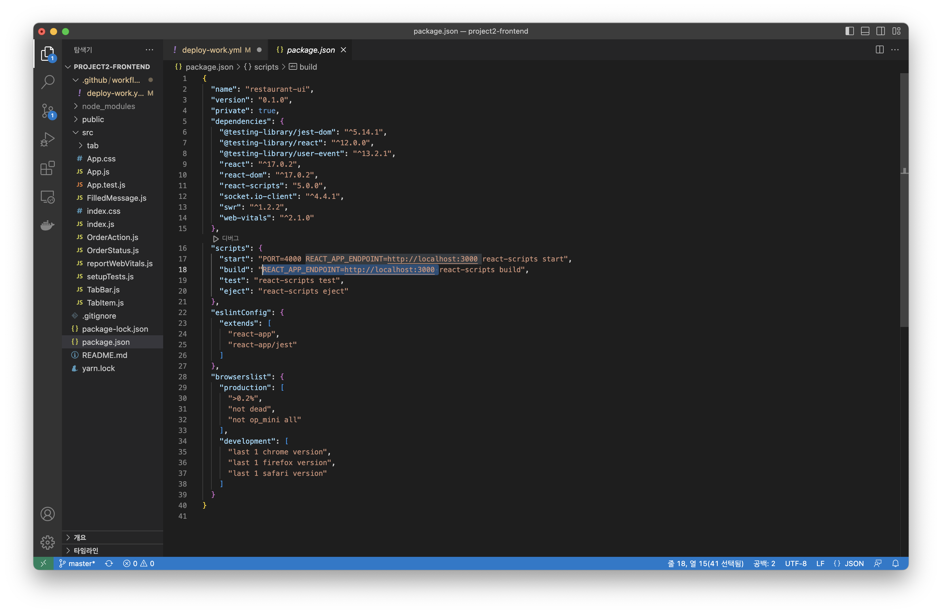The image size is (942, 614).
Task: Open the Docker view in activity bar
Action: pyautogui.click(x=48, y=225)
